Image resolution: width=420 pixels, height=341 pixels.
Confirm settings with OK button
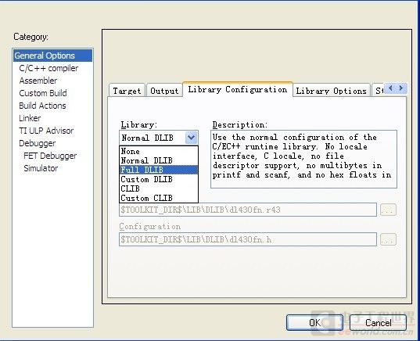coord(314,322)
